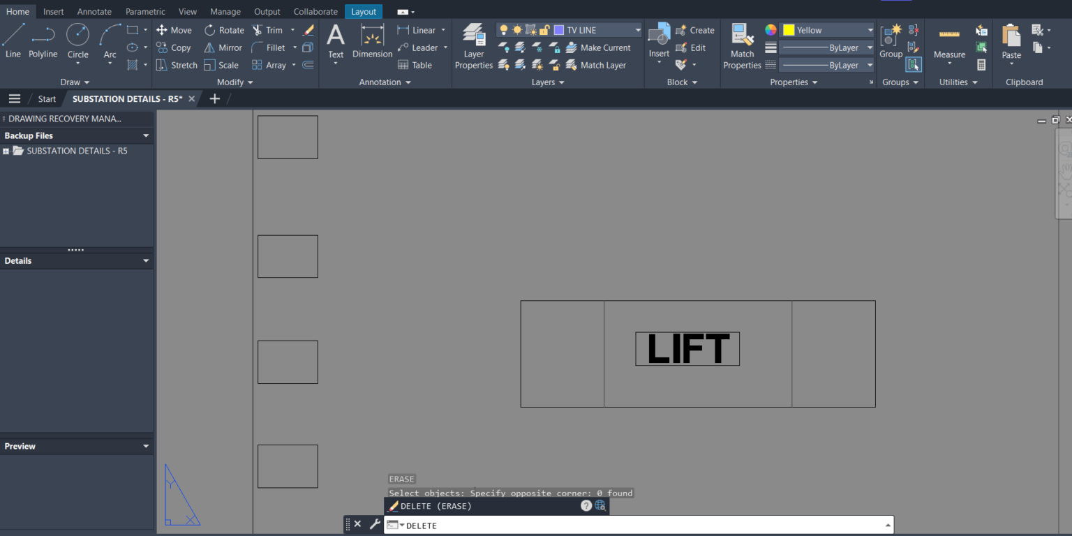This screenshot has width=1072, height=536.
Task: Open the Yellow object color dropdown
Action: coord(868,29)
